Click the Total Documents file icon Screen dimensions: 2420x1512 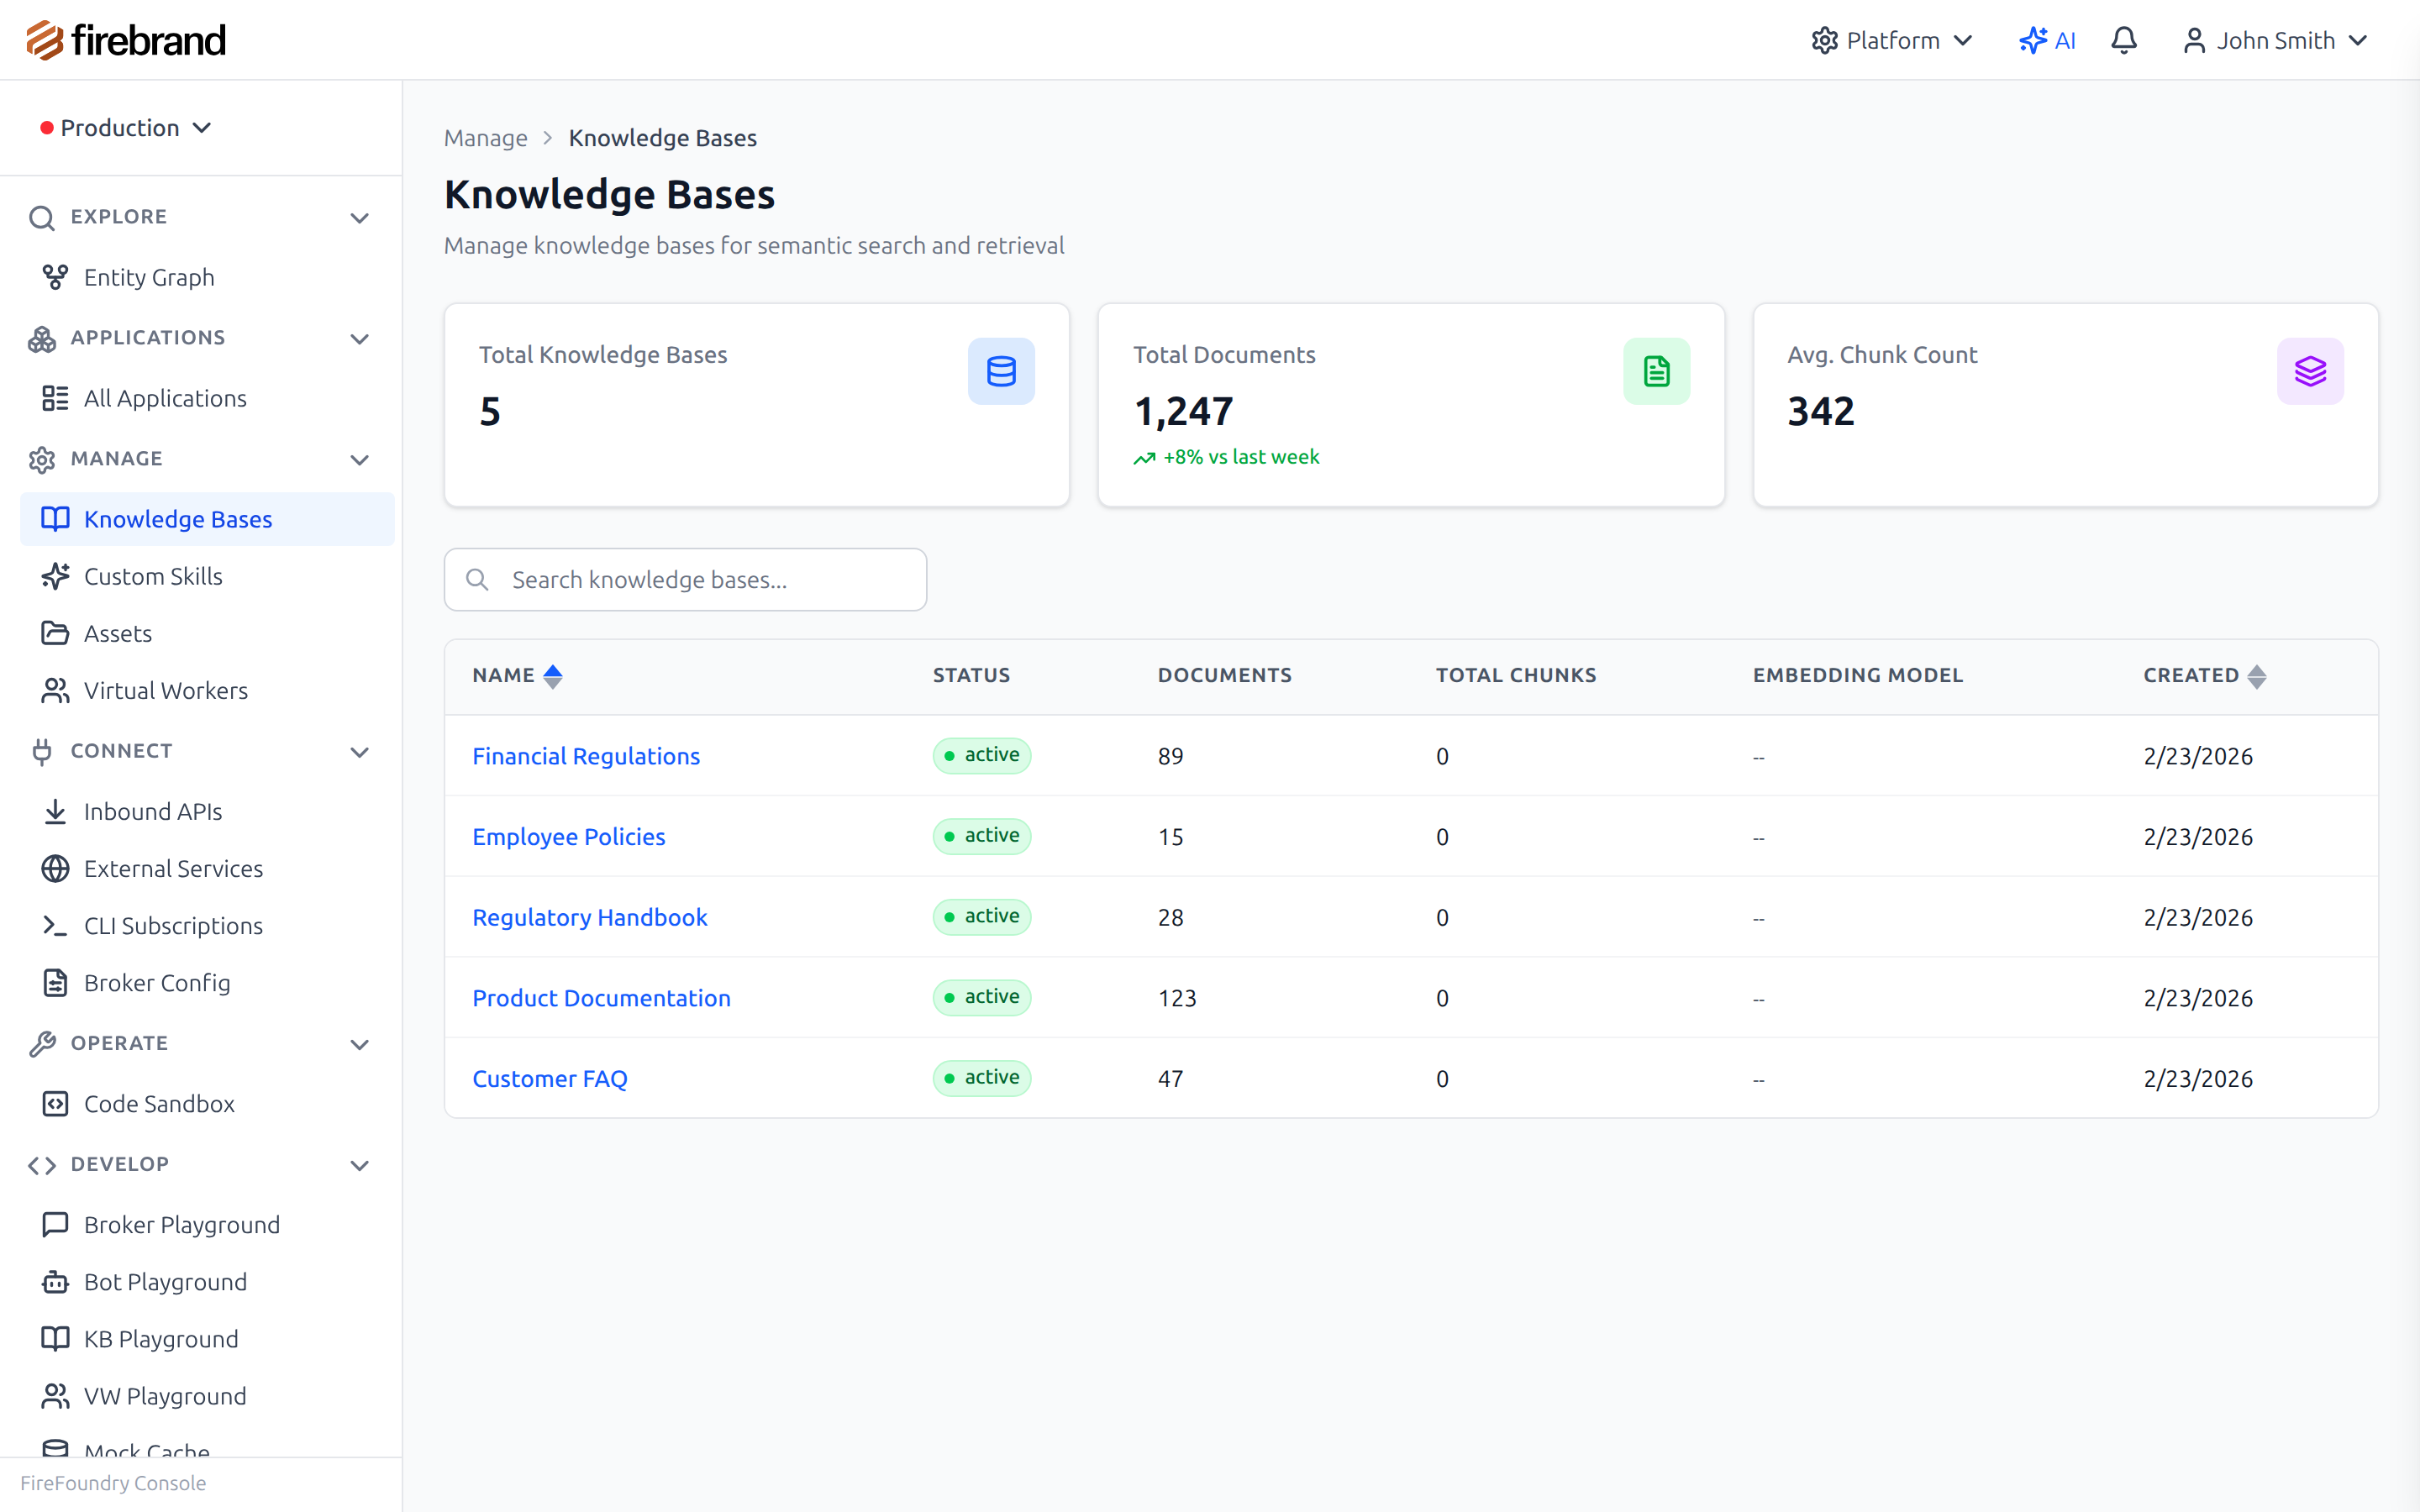(x=1656, y=371)
